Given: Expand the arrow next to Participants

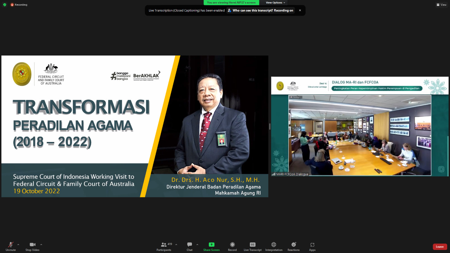Looking at the screenshot, I should 176,245.
